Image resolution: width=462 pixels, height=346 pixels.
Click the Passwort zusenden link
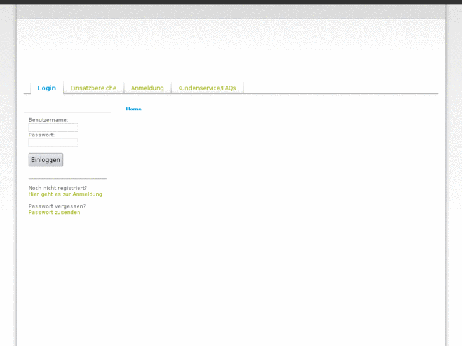click(x=54, y=212)
